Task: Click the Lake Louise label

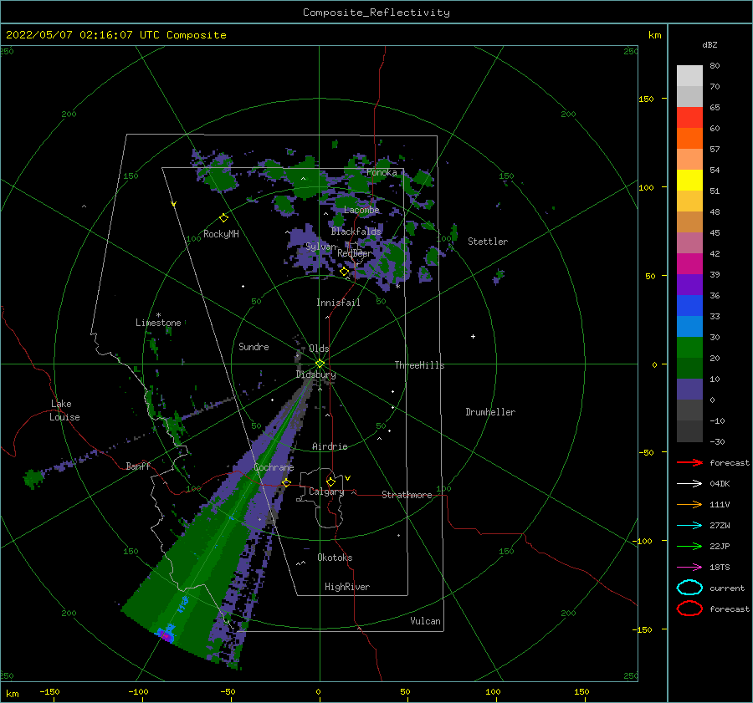Action: click(64, 410)
